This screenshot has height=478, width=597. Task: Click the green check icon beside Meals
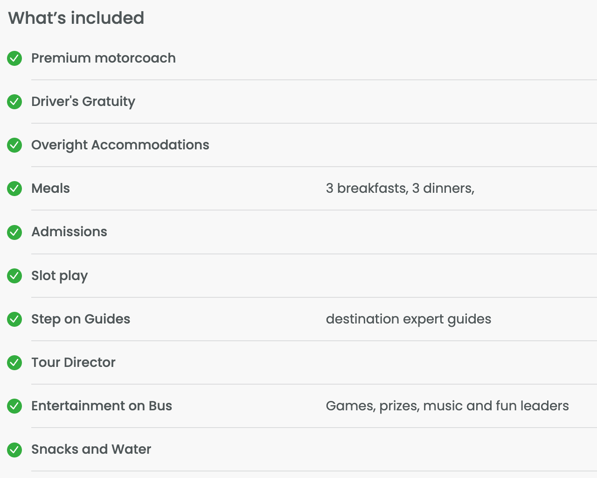(x=14, y=189)
